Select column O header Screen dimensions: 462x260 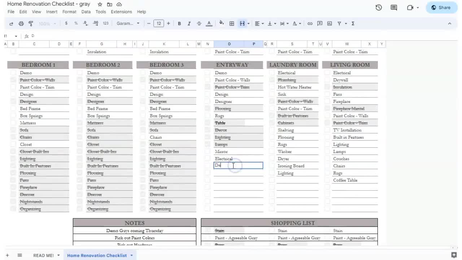click(229, 44)
